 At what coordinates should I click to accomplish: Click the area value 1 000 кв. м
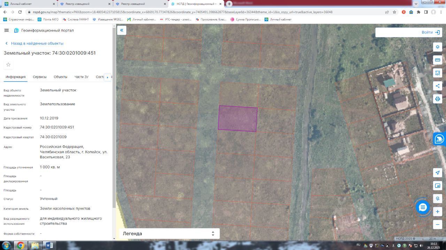(50, 167)
